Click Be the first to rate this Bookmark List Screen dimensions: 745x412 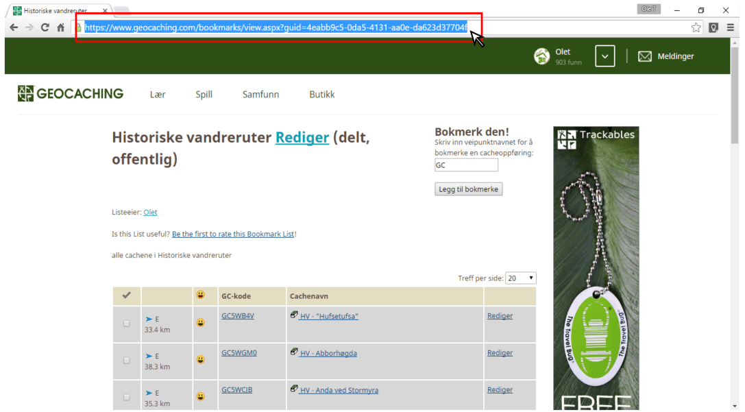[x=233, y=234]
